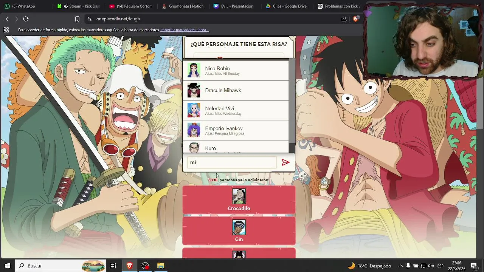Click the Gin guess result card
484x272 pixels.
pos(239,231)
